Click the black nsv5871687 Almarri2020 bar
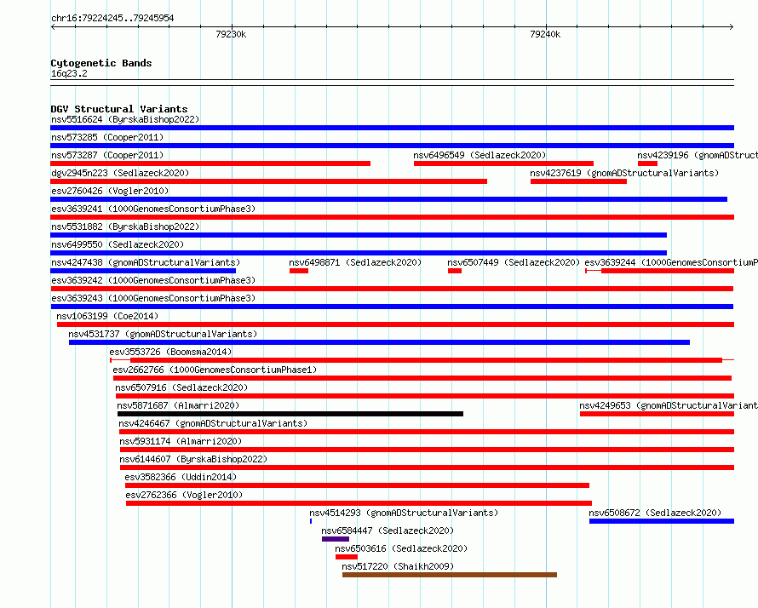758x608 pixels. click(x=290, y=414)
